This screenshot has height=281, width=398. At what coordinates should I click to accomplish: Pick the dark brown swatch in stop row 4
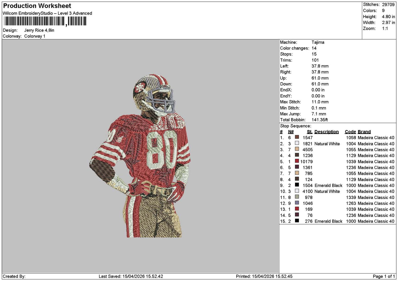click(x=297, y=155)
